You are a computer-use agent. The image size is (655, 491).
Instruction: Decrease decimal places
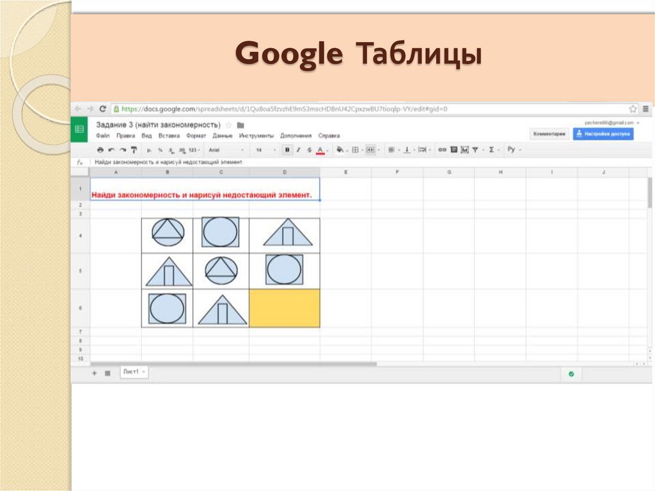pos(171,150)
